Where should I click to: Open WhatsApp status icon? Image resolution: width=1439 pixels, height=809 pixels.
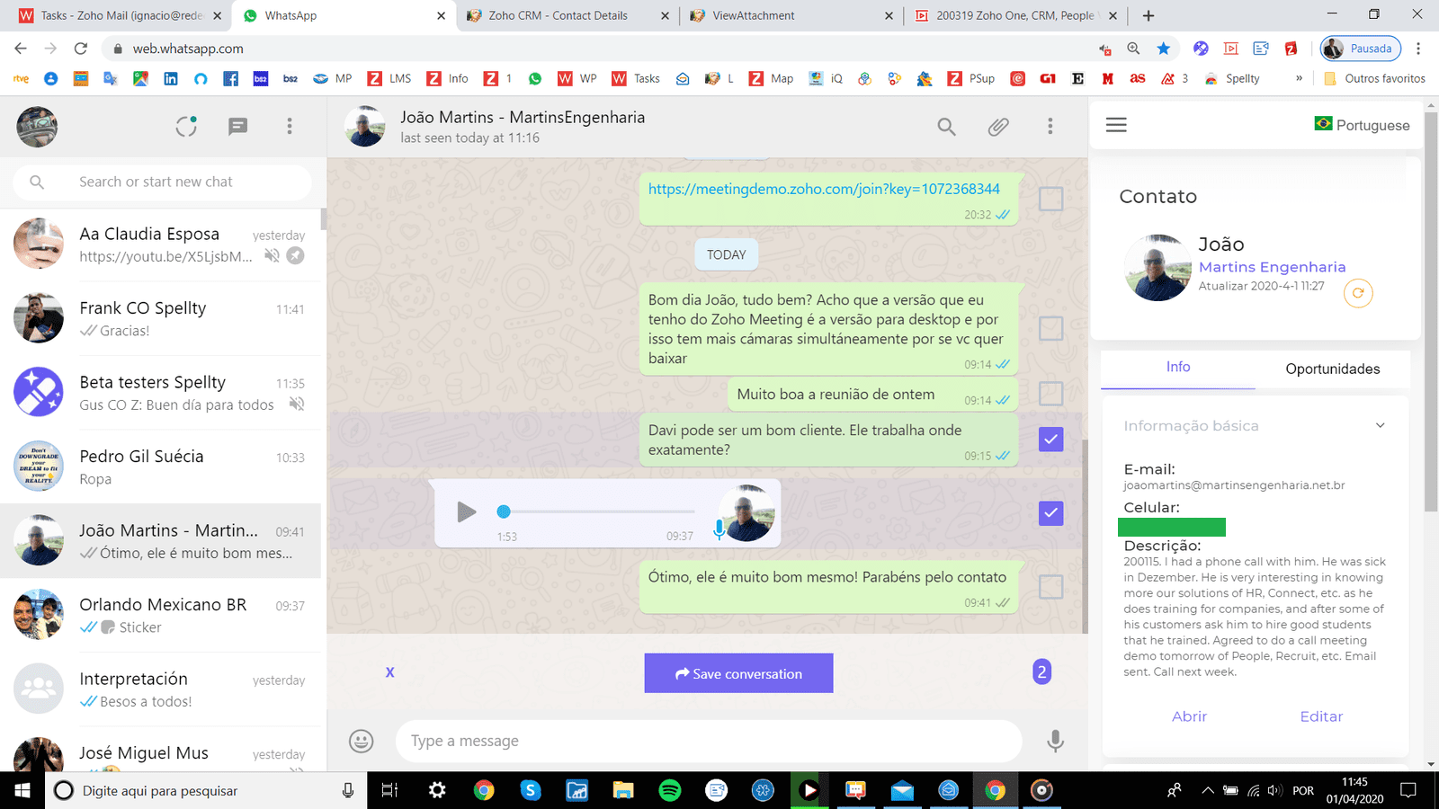(186, 127)
